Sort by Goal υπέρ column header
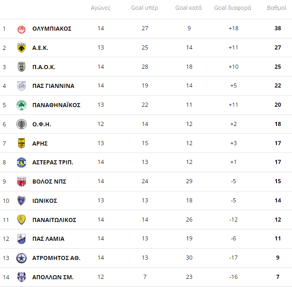292x287 pixels. [144, 8]
